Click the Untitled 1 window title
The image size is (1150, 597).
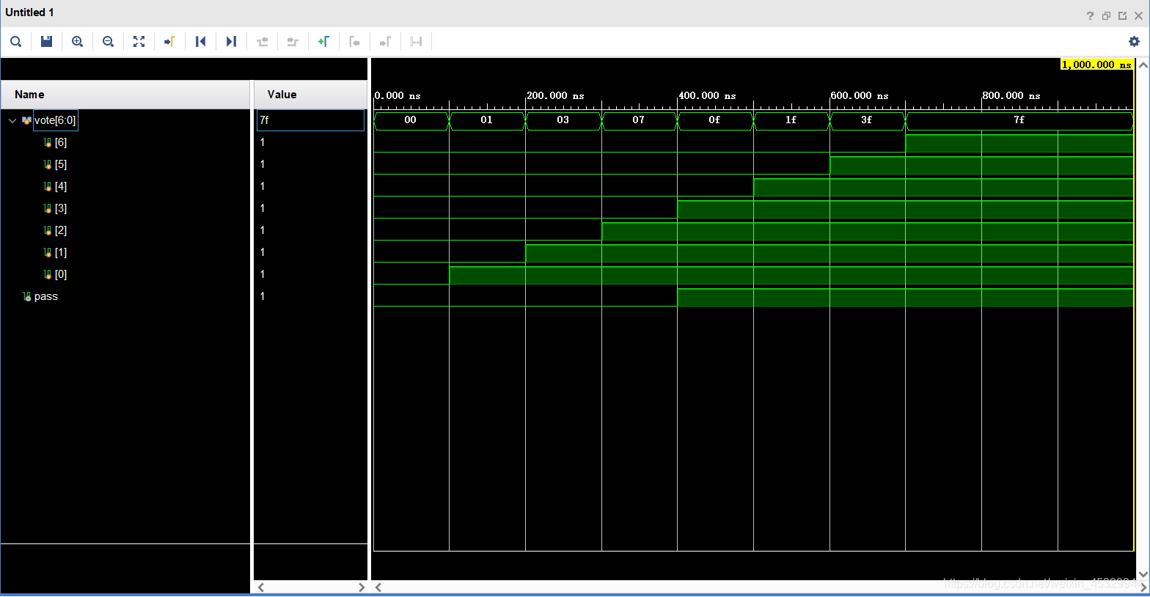click(x=29, y=12)
